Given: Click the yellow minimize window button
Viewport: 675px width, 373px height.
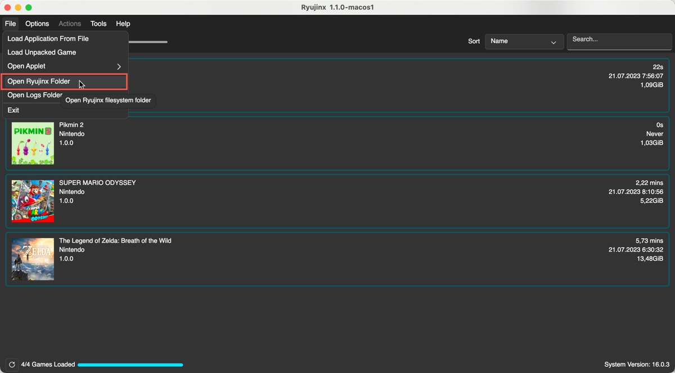Looking at the screenshot, I should 18,7.
